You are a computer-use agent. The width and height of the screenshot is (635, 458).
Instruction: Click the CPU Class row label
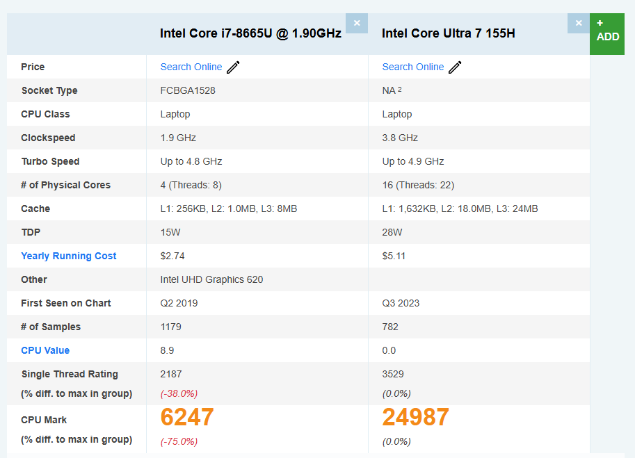click(45, 114)
